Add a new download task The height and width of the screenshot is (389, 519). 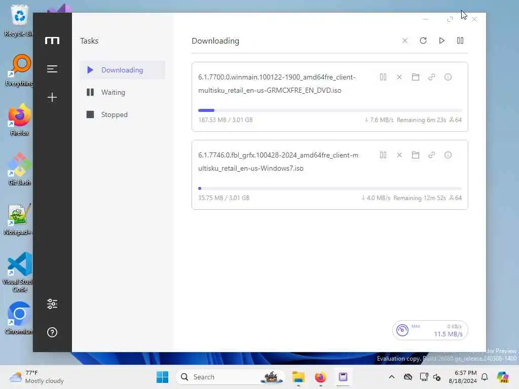pos(52,97)
